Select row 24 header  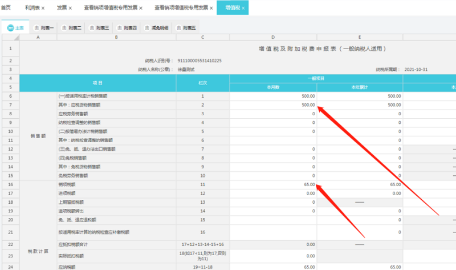[x=11, y=267]
